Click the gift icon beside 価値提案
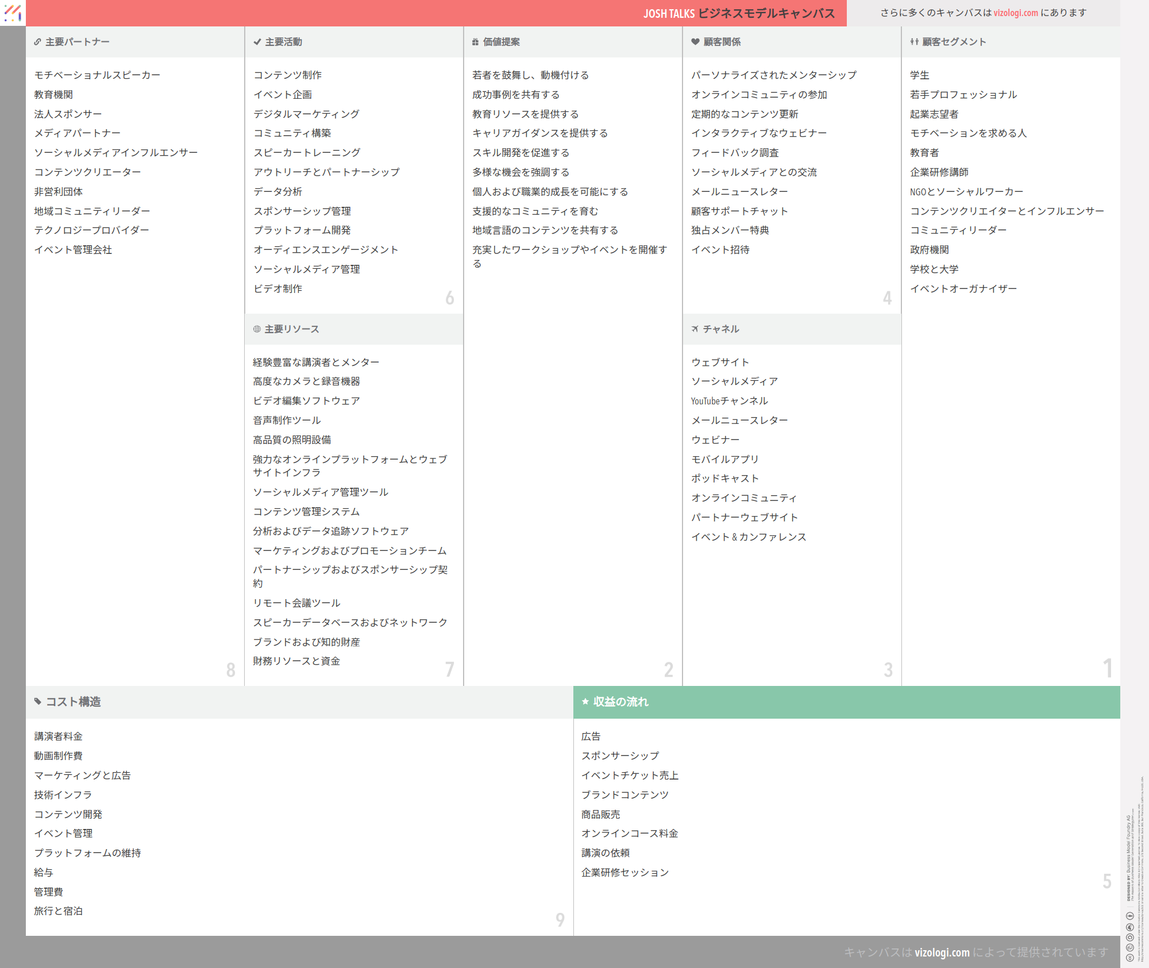This screenshot has width=1149, height=968. 475,42
